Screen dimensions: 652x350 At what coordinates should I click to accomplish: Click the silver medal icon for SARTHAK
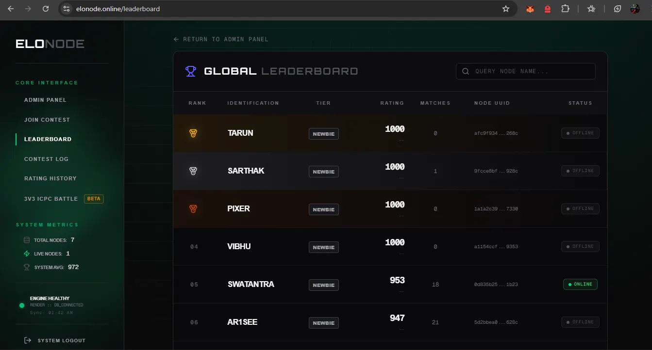(x=193, y=171)
